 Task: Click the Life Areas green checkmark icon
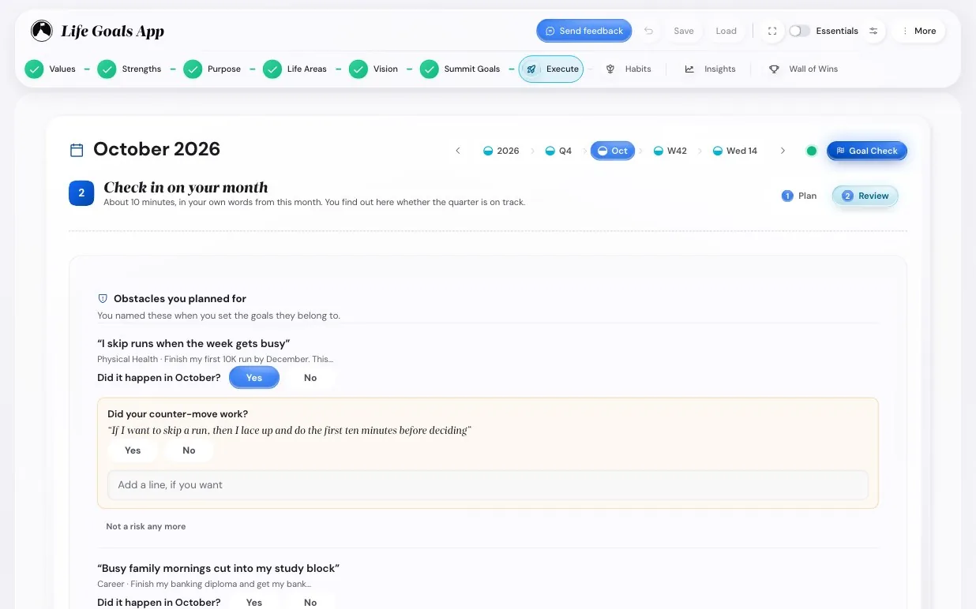coord(272,69)
